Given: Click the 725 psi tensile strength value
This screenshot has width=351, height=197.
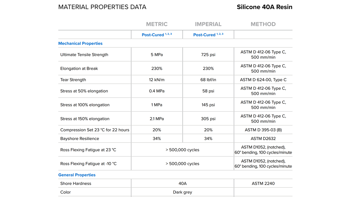Looking at the screenshot, I should coord(208,54).
